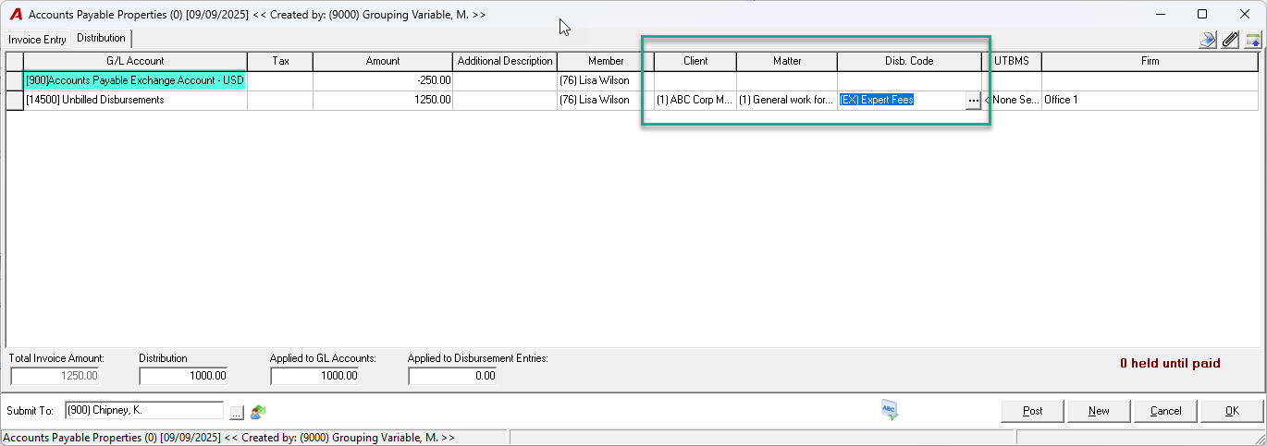
Task: Click the Member column header
Action: click(606, 61)
